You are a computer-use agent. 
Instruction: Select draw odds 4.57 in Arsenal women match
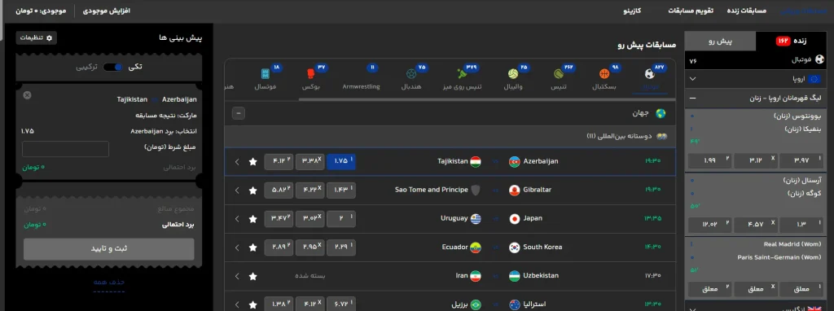pyautogui.click(x=757, y=225)
